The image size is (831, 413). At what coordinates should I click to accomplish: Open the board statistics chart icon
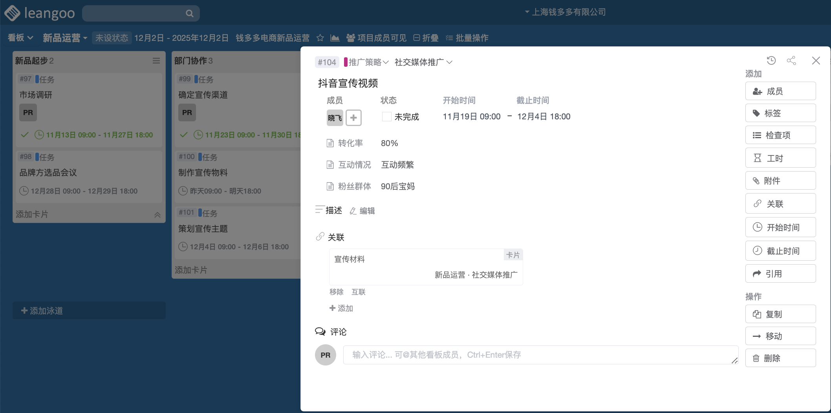(335, 38)
